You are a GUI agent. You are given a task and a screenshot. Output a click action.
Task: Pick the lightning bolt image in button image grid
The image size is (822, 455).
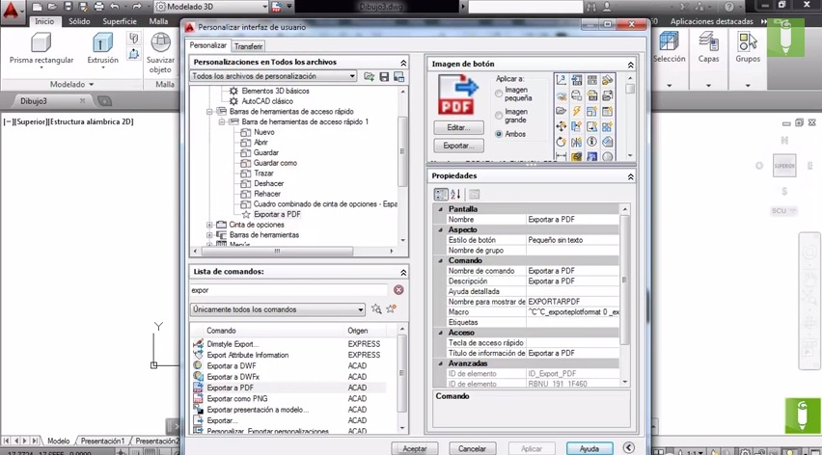(577, 111)
